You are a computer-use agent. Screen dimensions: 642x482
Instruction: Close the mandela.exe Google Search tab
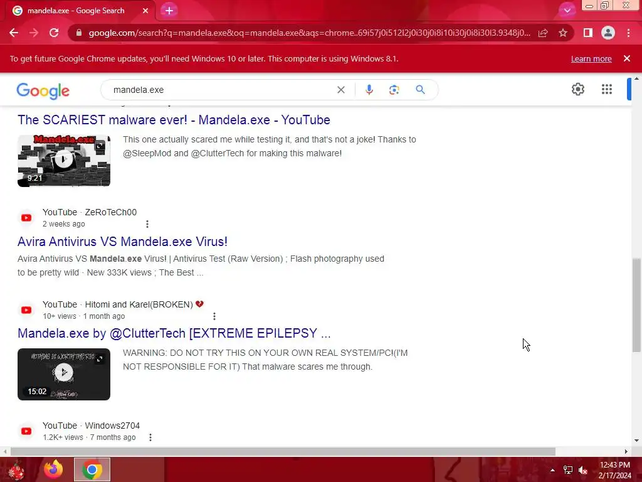click(x=145, y=11)
